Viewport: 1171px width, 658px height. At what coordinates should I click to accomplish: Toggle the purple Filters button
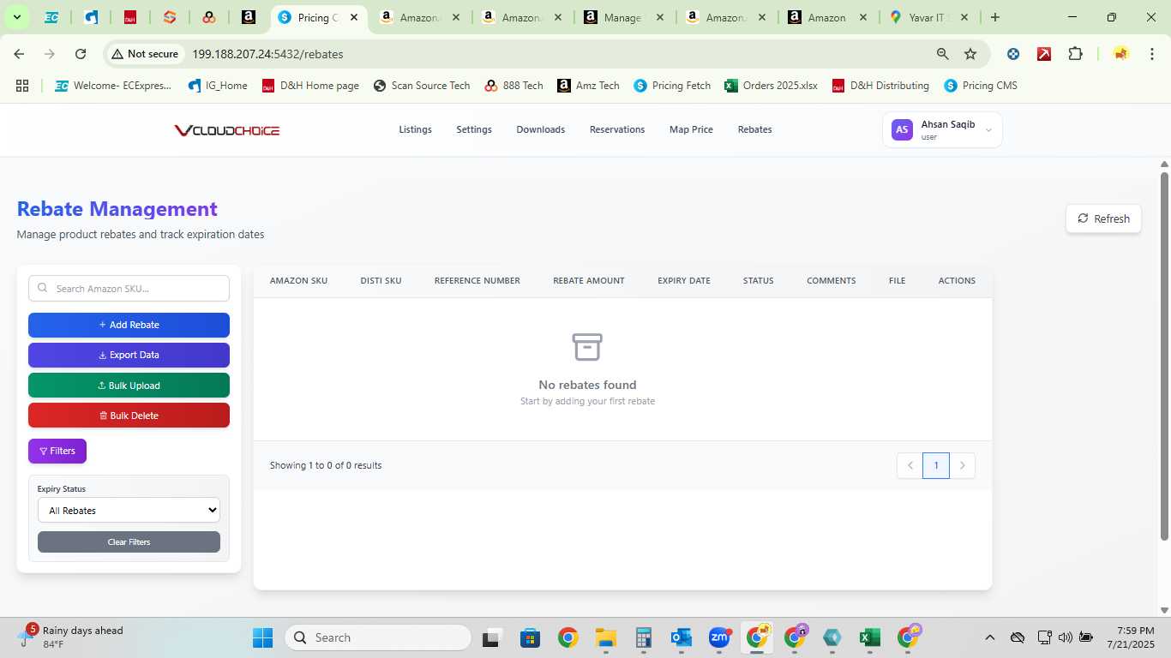click(57, 451)
